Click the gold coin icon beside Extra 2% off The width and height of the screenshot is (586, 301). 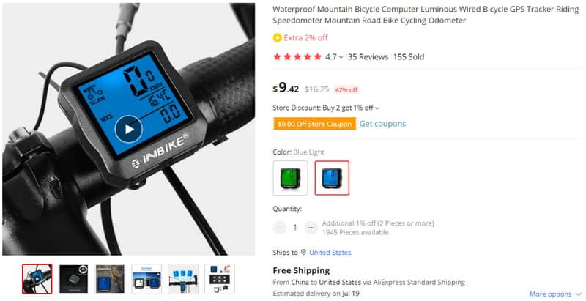pos(277,38)
